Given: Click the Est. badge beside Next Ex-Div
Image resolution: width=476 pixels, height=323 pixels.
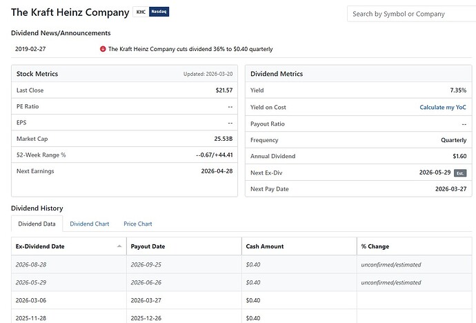Looking at the screenshot, I should (x=459, y=173).
